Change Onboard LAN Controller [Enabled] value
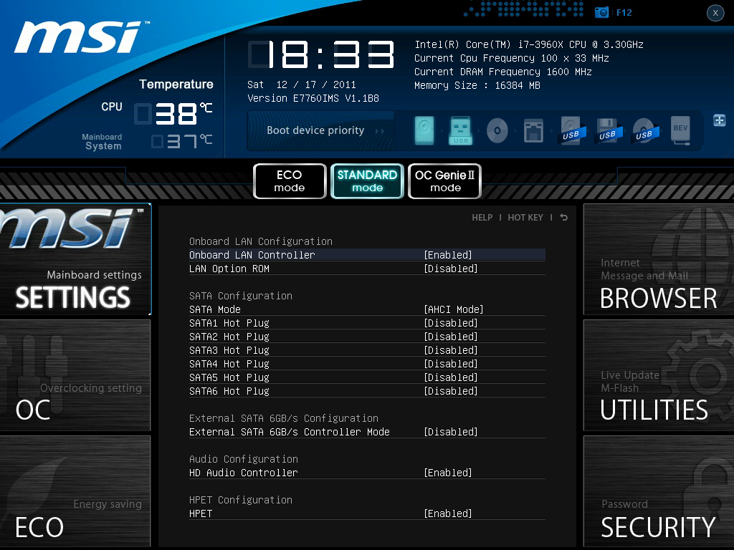 click(448, 255)
